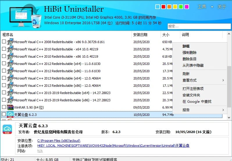Choose 安装文件夹 in context menu
This screenshot has height=161, width=232.
point(191,95)
